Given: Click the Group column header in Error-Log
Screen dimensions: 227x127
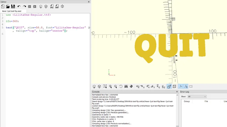Looking at the screenshot, I should pyautogui.click(x=187, y=101).
